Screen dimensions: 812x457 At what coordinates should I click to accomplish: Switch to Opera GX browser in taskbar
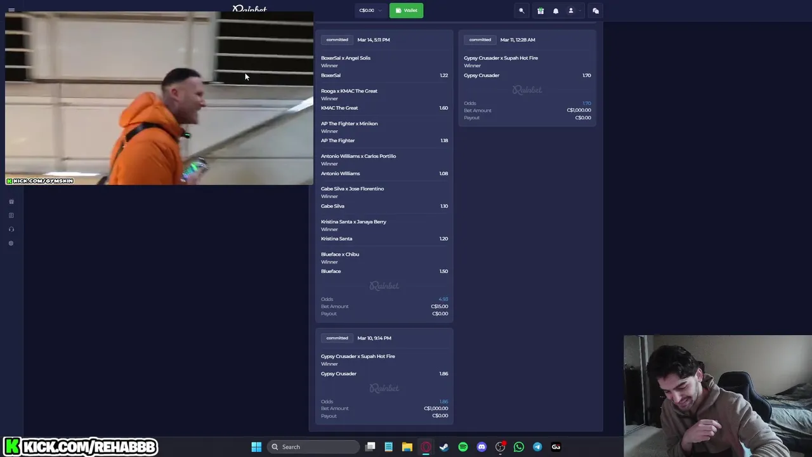tap(426, 447)
